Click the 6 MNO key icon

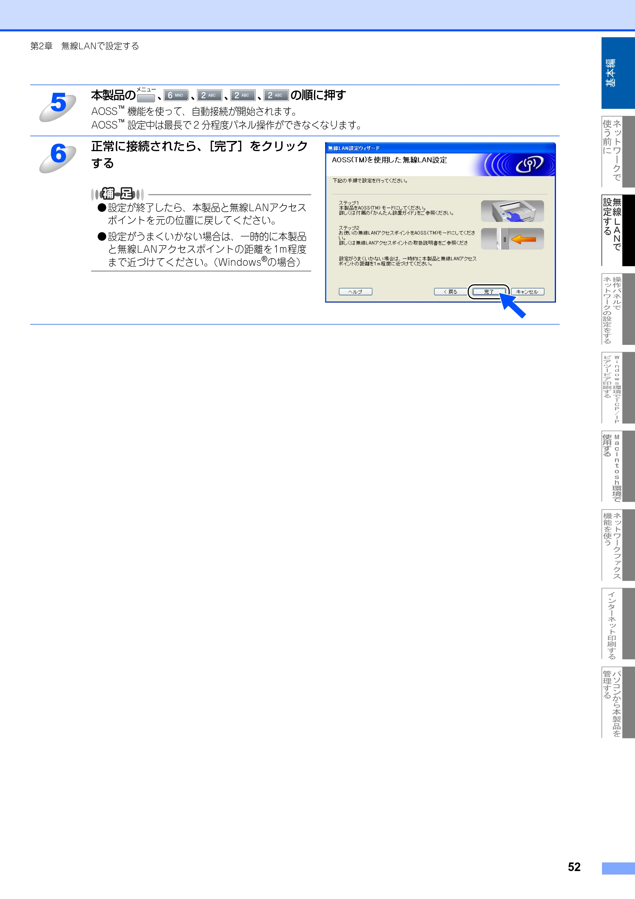click(176, 95)
